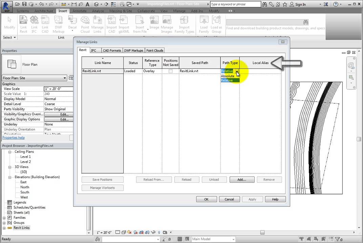This screenshot has width=363, height=243.
Task: Collapse the Elevations (Building Elevation) node
Action: click(x=10, y=177)
